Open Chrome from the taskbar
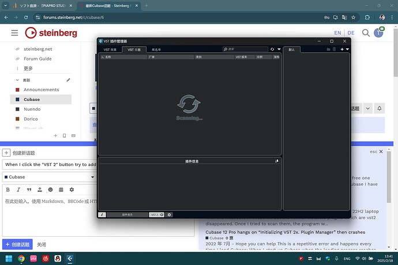 21,259
